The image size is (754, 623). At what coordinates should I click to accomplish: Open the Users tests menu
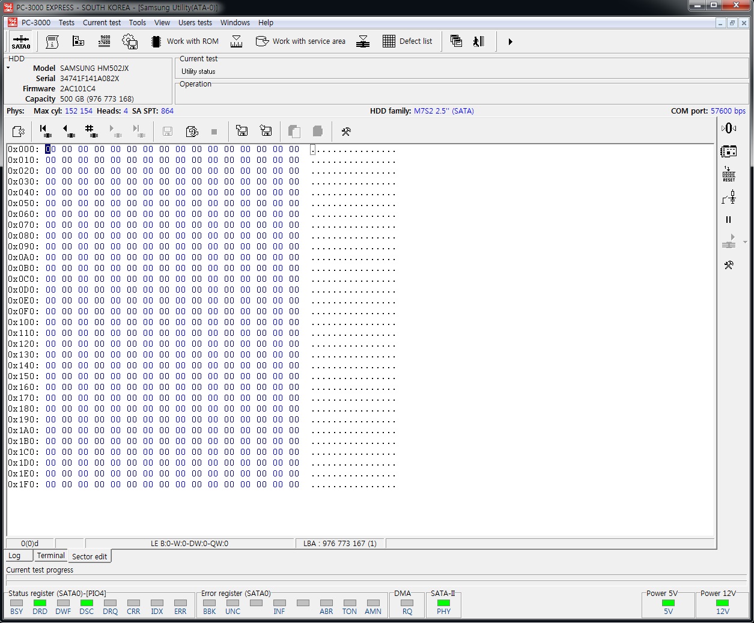coord(195,23)
